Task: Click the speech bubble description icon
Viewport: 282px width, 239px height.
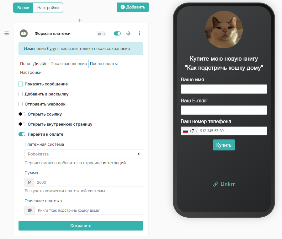Action: (30, 210)
